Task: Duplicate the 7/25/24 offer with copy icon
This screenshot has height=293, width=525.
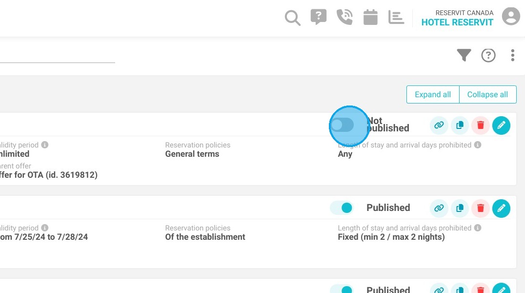Action: coord(460,208)
